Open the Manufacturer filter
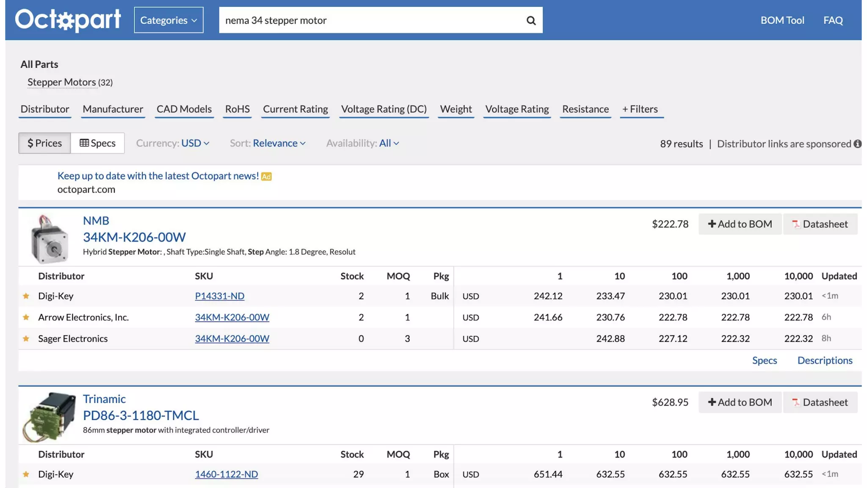Image resolution: width=867 pixels, height=488 pixels. coord(113,109)
